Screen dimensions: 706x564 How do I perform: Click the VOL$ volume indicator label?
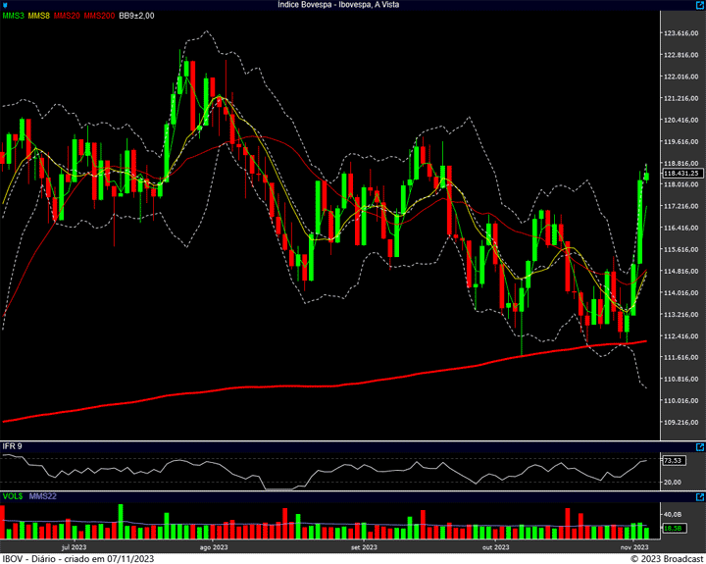pyautogui.click(x=12, y=496)
